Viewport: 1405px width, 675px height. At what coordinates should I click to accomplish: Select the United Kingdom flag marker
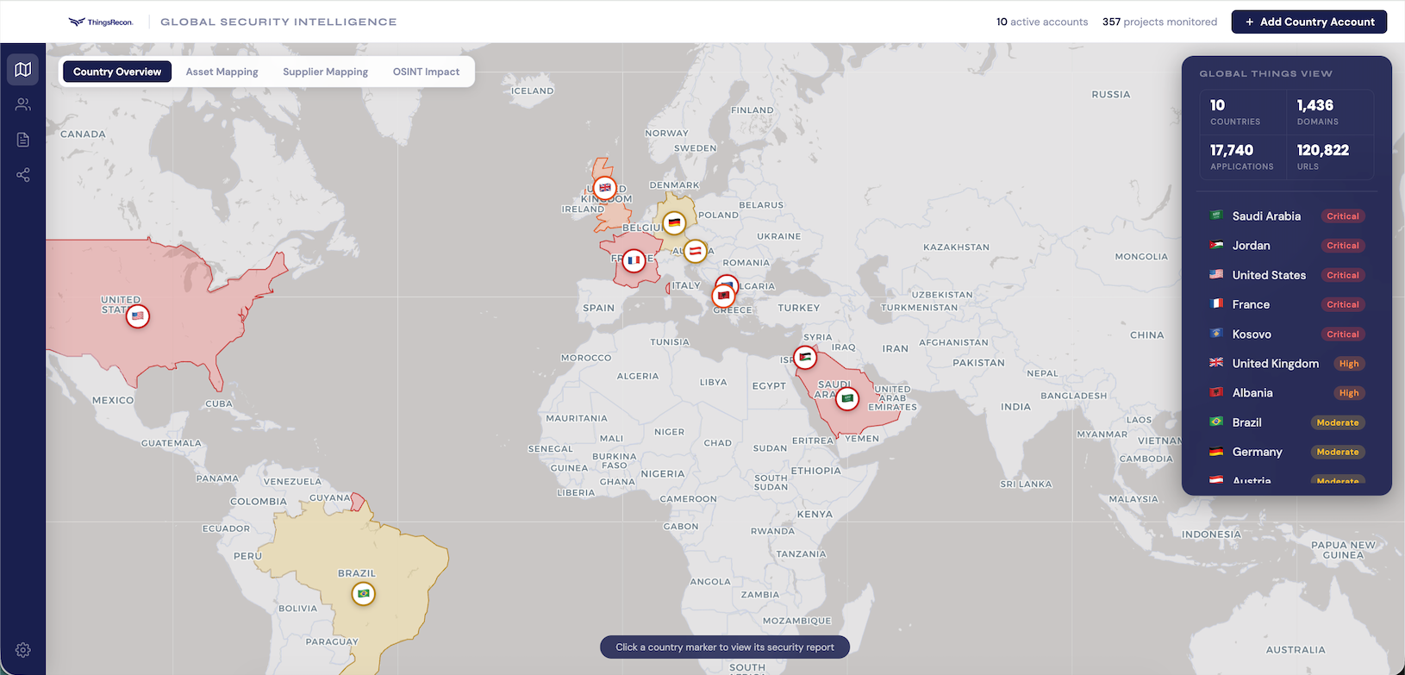[x=605, y=188]
